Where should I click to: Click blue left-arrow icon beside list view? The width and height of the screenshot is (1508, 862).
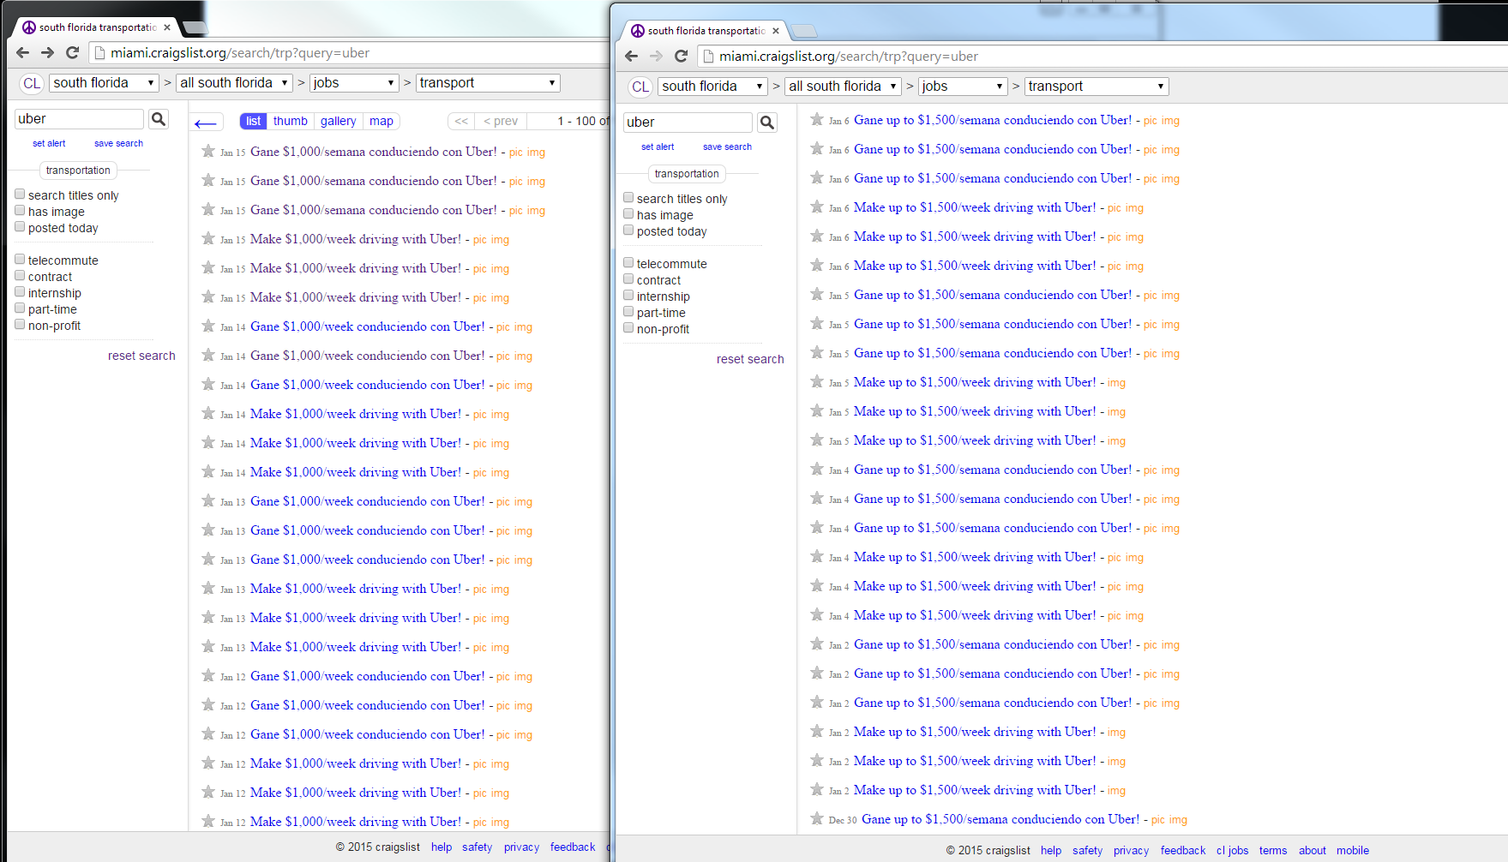[x=206, y=123]
